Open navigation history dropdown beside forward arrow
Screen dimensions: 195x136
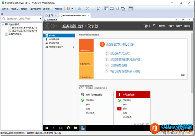pos(56,26)
